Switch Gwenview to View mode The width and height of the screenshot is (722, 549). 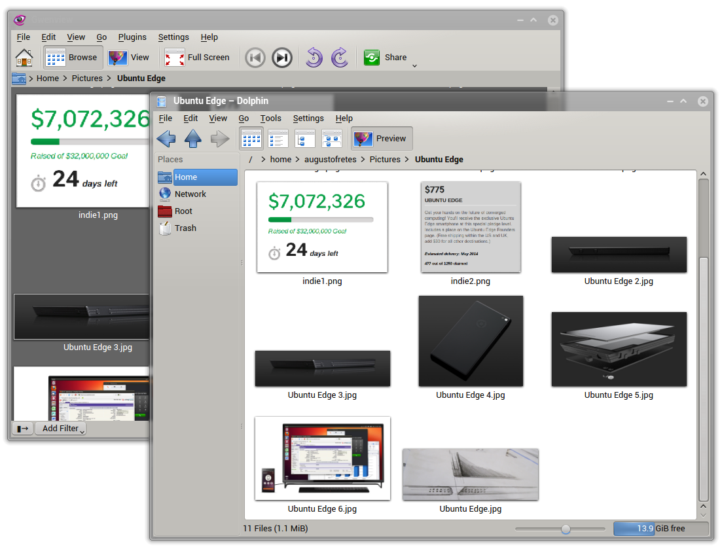click(x=129, y=58)
